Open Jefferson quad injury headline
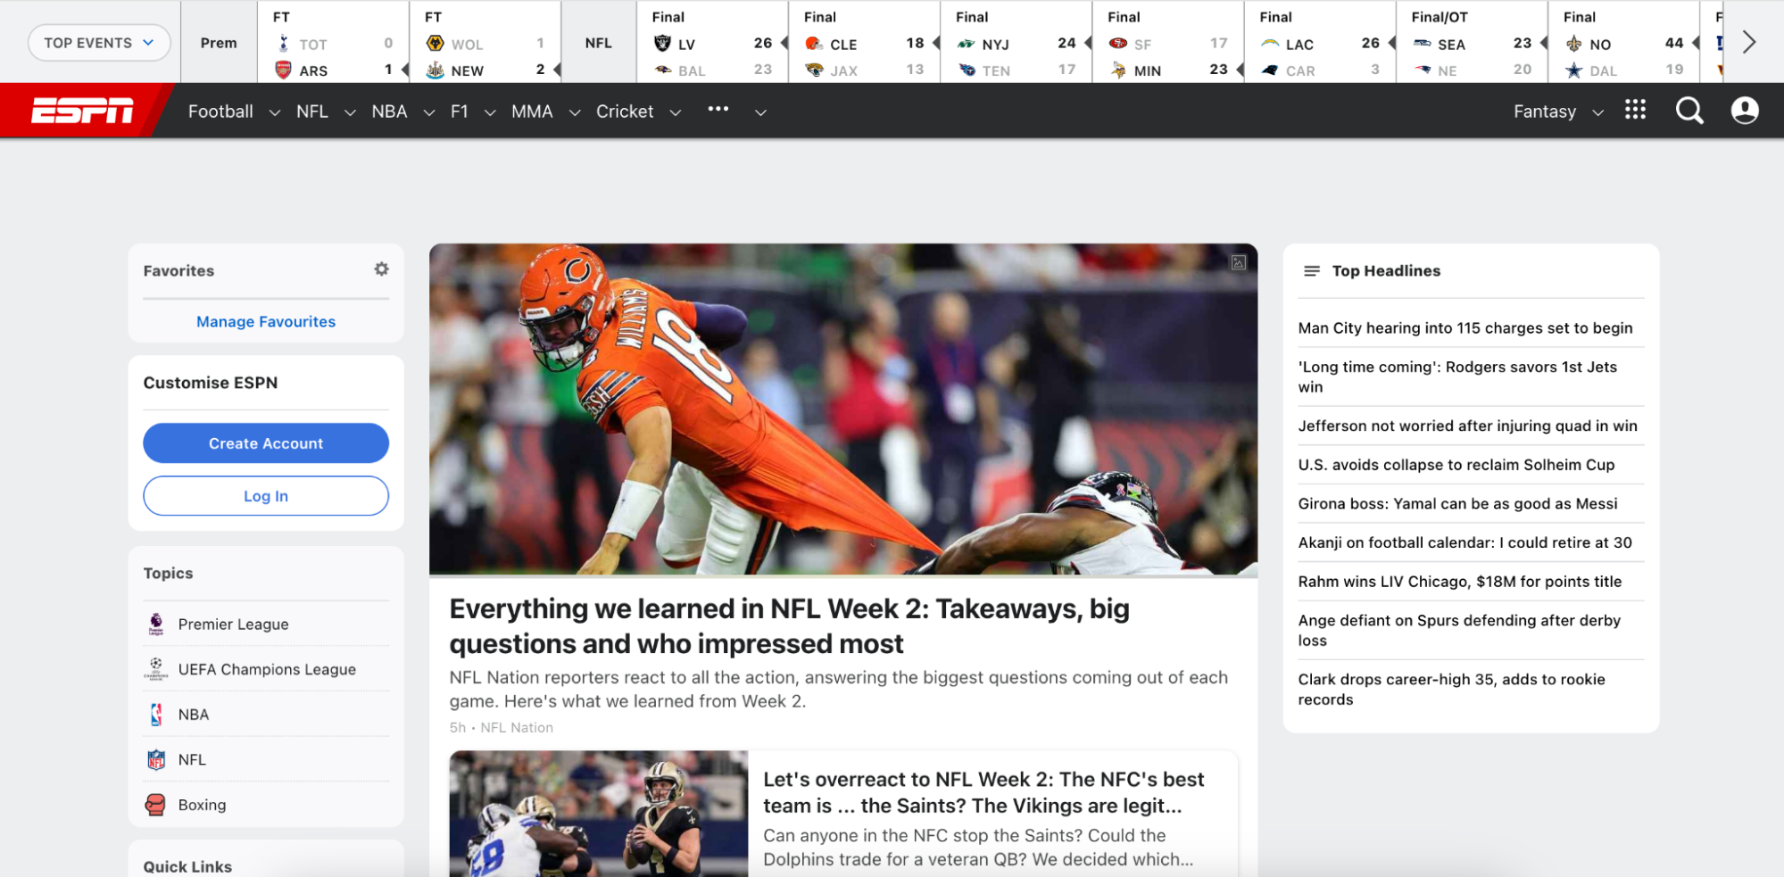Screen dimensions: 1784x877 click(1467, 426)
